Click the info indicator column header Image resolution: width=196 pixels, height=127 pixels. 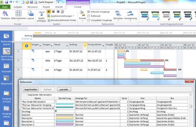[x=26, y=46]
